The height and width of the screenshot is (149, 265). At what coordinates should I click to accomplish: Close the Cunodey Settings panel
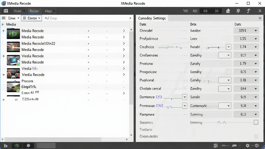pyautogui.click(x=260, y=18)
